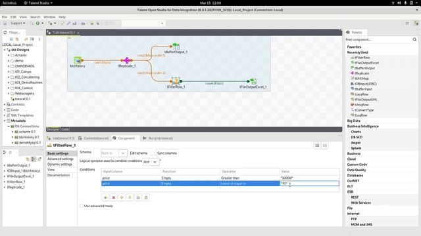Enable Use advanced mode checkbox
The image size is (421, 236).
[x=82, y=206]
